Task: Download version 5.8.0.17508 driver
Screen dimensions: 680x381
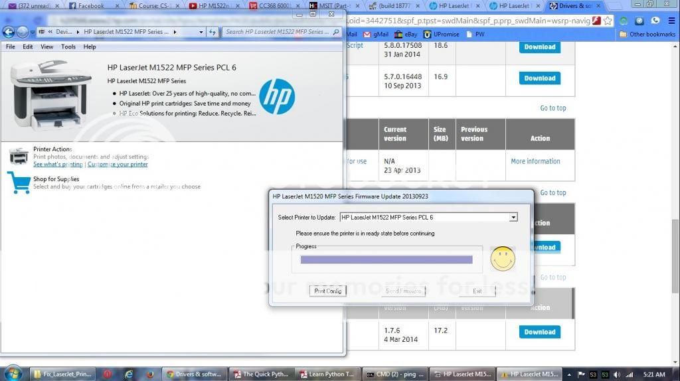Action: click(x=539, y=47)
